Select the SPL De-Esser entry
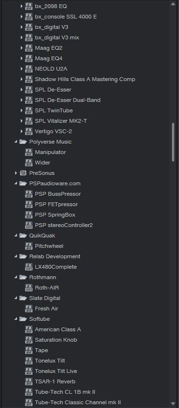 [x=53, y=90]
